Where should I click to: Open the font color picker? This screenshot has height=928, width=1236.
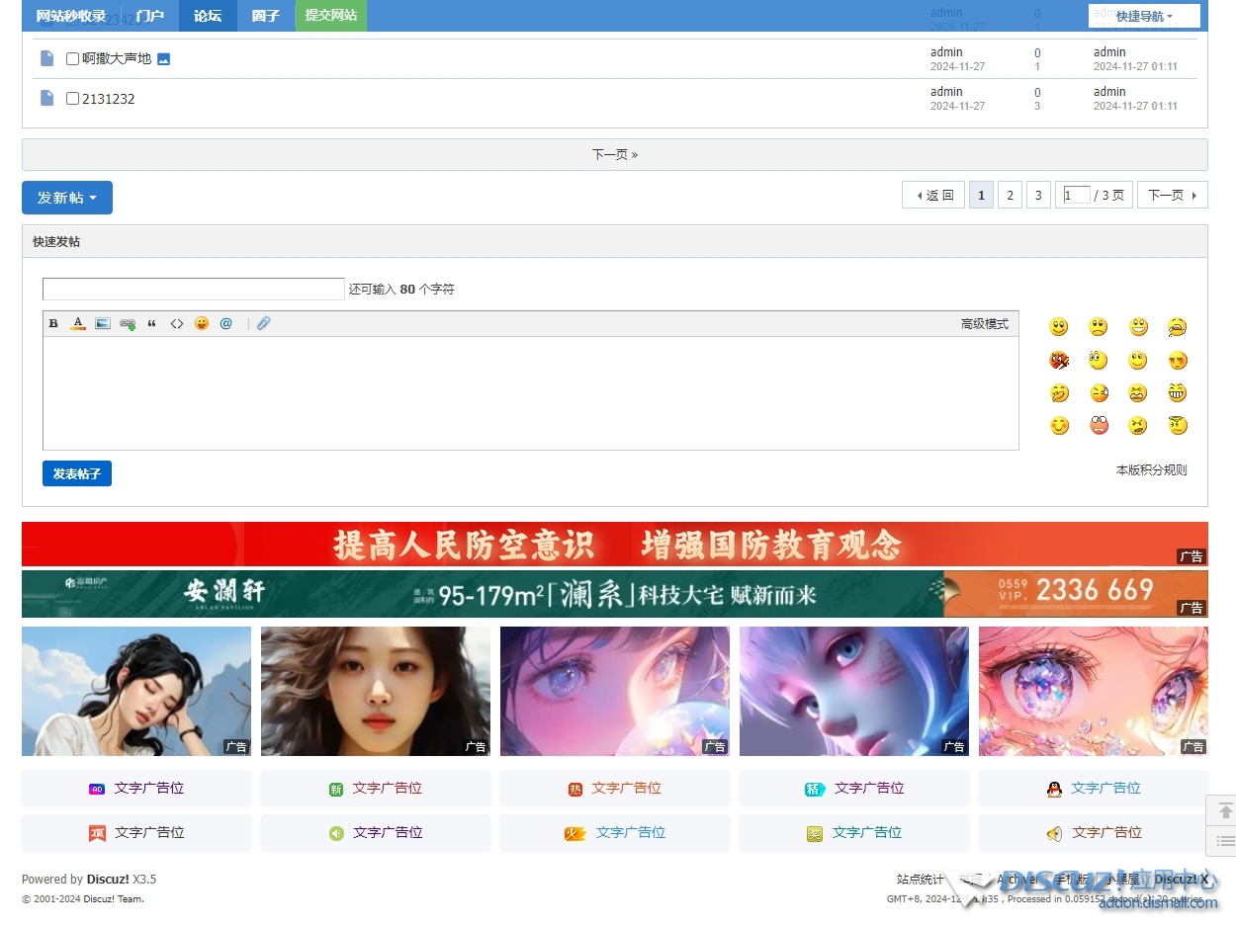pos(78,324)
